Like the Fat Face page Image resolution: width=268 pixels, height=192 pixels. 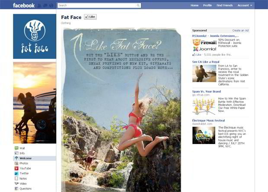90,17
